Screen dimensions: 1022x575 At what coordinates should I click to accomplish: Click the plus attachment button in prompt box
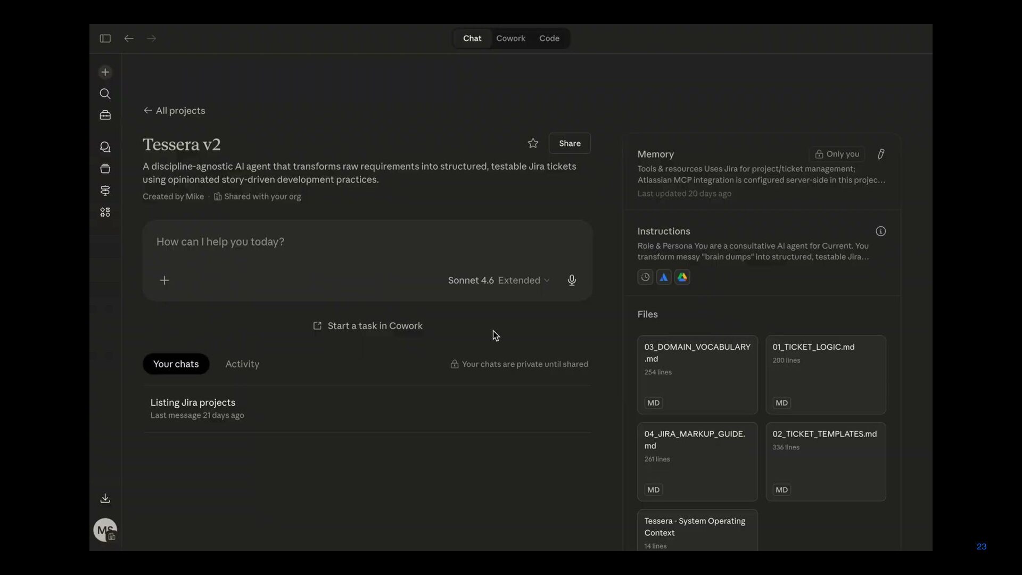pos(164,280)
